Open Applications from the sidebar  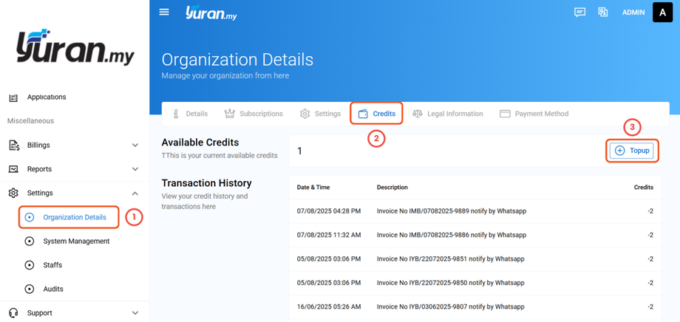[46, 97]
